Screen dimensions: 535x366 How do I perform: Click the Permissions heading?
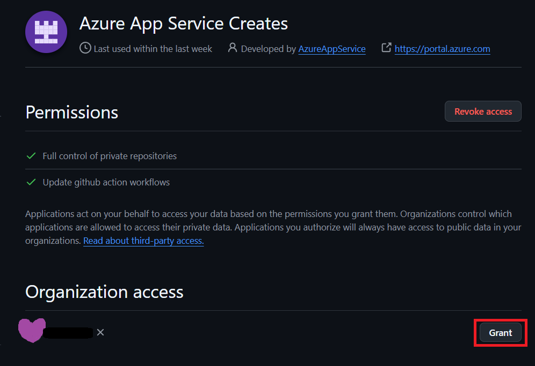click(72, 113)
